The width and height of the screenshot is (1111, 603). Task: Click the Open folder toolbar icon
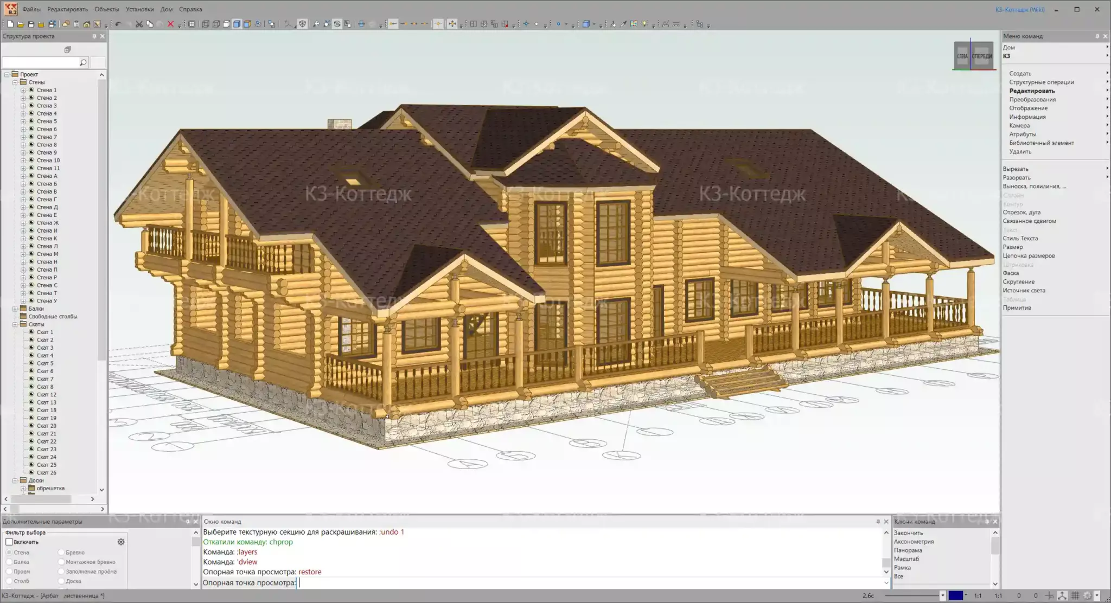(x=21, y=24)
